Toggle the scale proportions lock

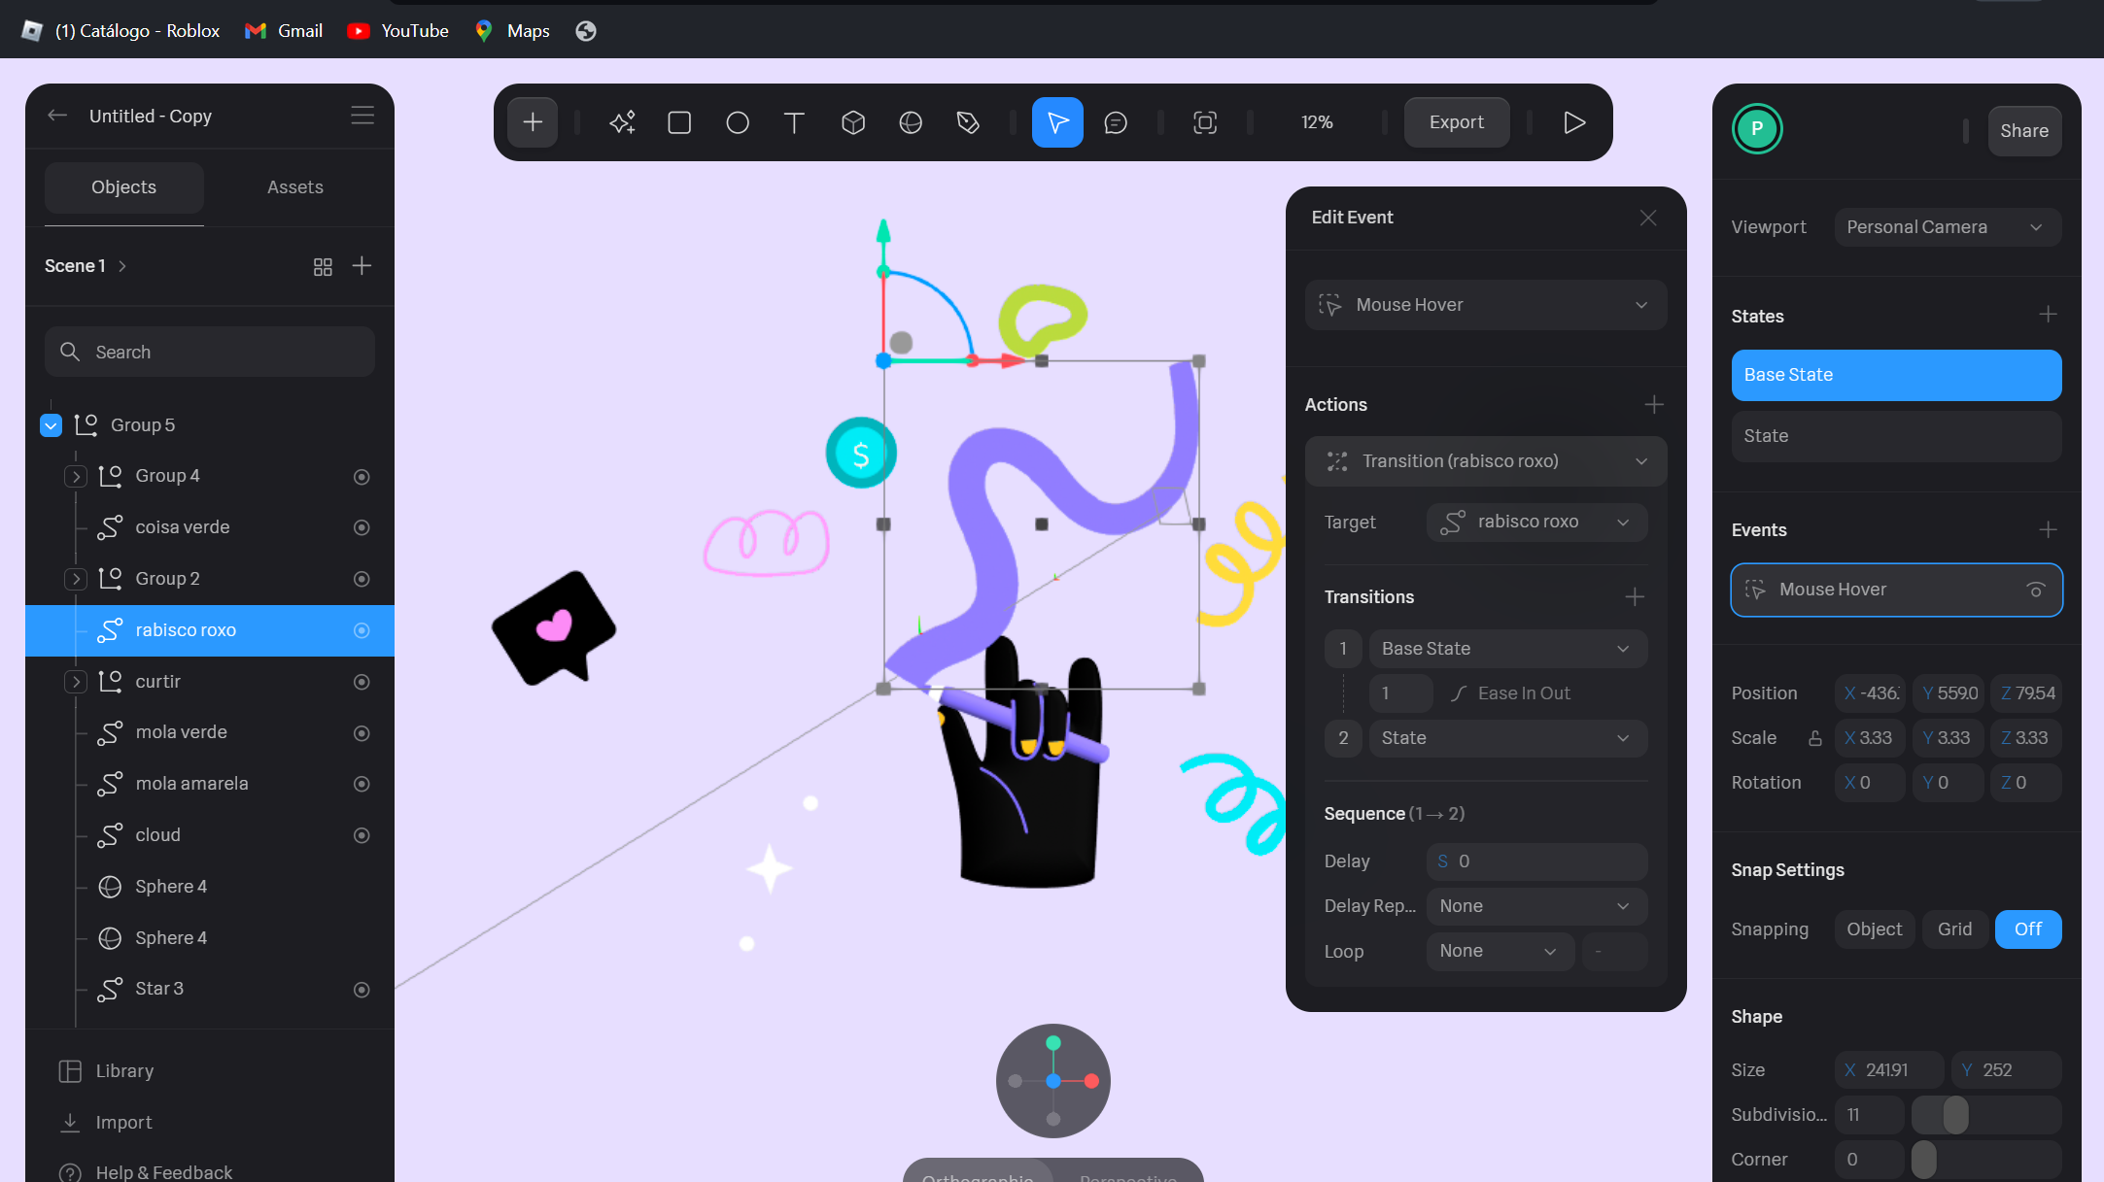1814,738
